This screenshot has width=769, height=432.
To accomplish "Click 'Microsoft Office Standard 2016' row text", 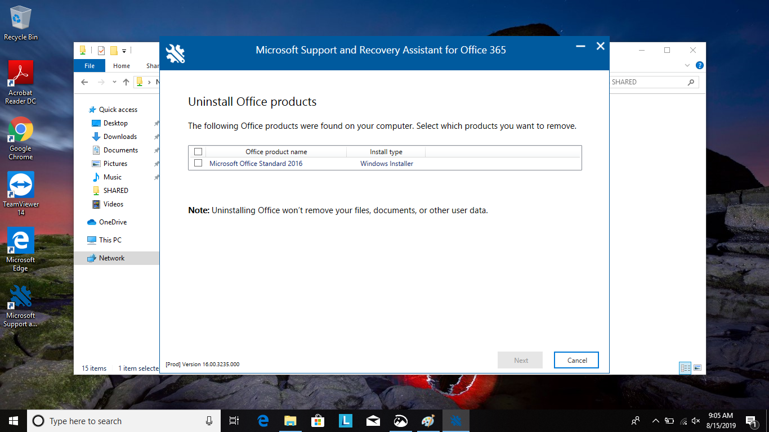I will coord(256,164).
